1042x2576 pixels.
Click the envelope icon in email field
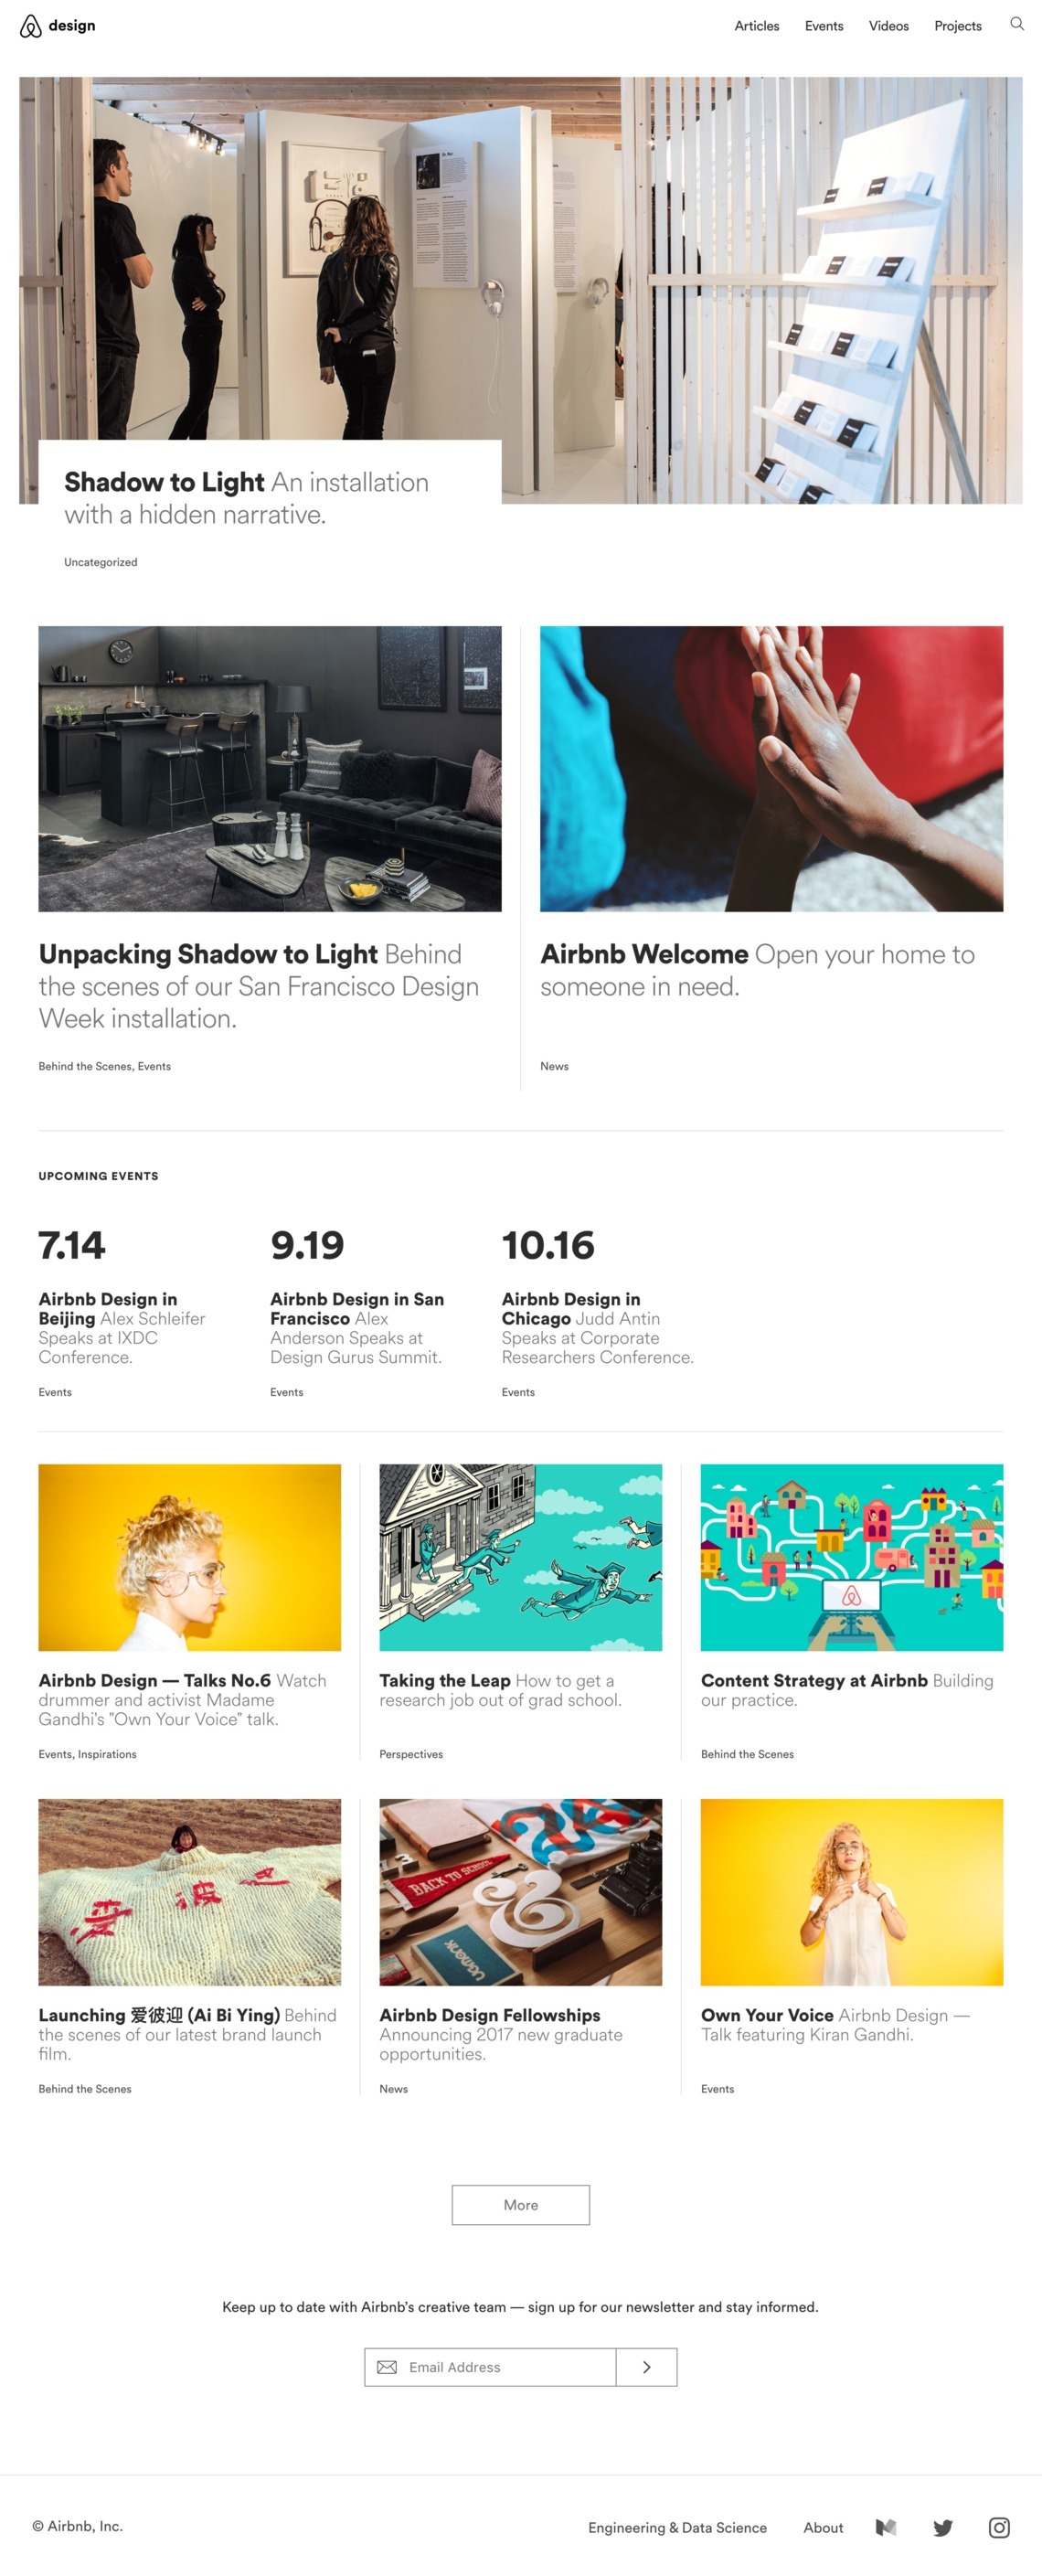(387, 2366)
